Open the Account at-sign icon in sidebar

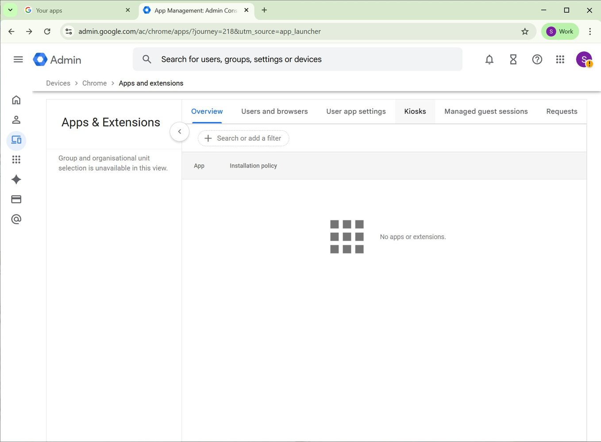tap(16, 219)
